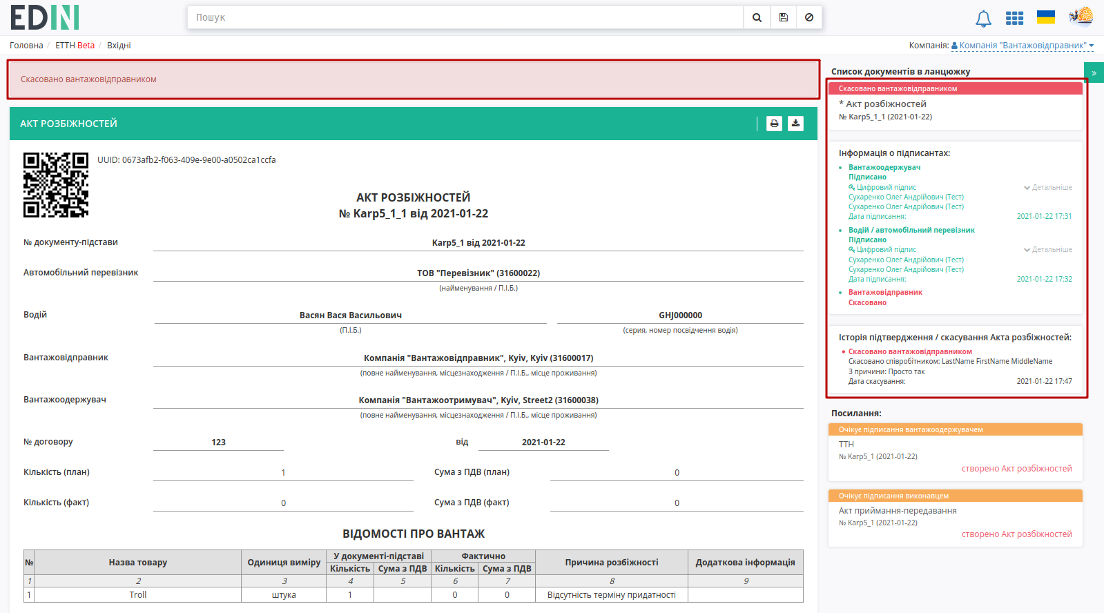Image resolution: width=1104 pixels, height=613 pixels.
Task: Click створено Акт розбіжностей under Акт приймання-передавання
Action: (x=1016, y=534)
